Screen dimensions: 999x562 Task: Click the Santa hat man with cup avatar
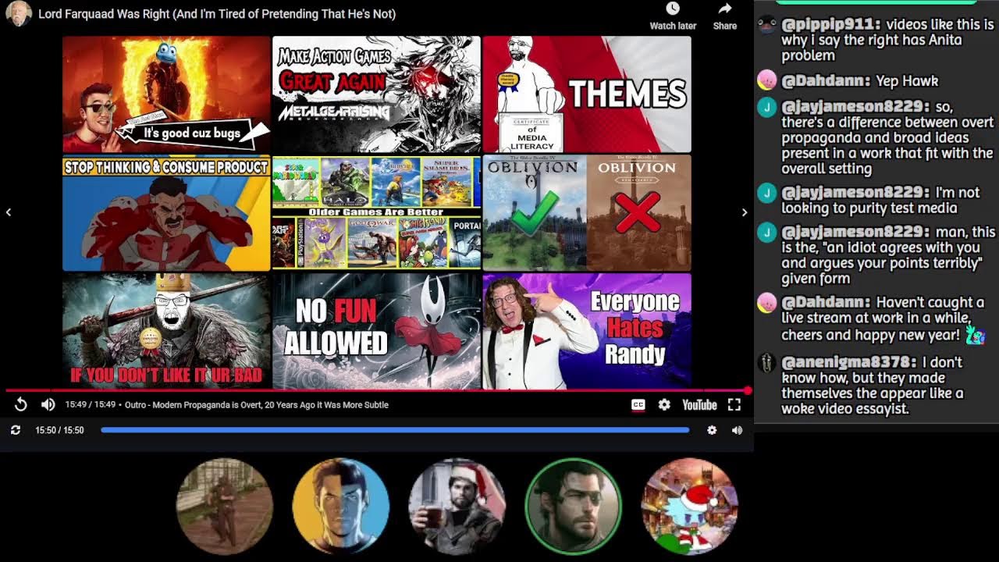(457, 507)
